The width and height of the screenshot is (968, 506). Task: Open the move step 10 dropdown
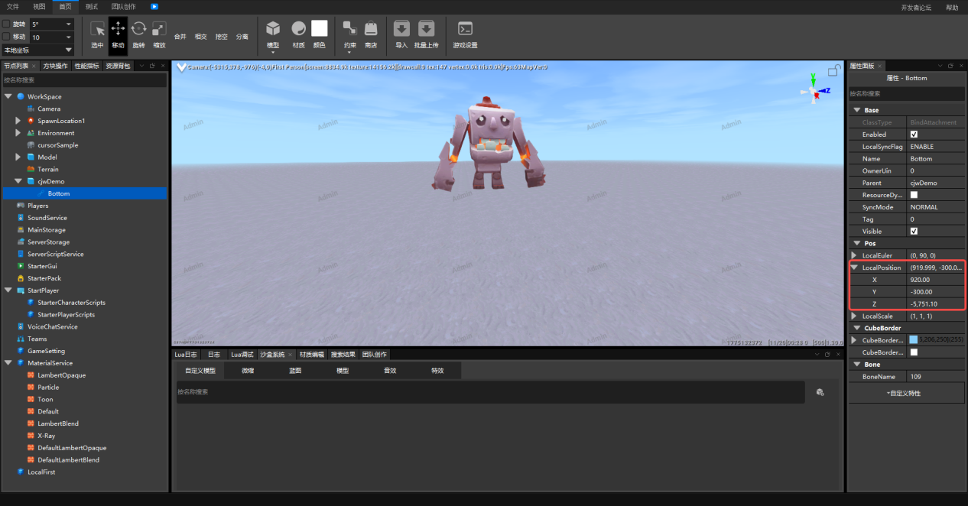click(x=52, y=37)
